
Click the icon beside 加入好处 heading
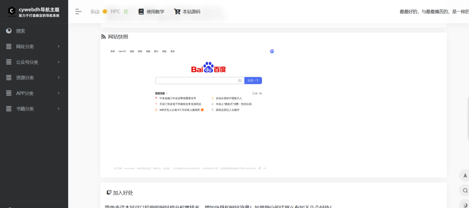[x=109, y=192]
